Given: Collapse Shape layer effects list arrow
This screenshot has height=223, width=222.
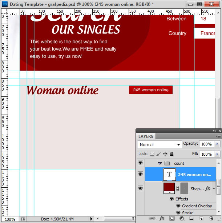Looking at the screenshot, I should (214, 188).
